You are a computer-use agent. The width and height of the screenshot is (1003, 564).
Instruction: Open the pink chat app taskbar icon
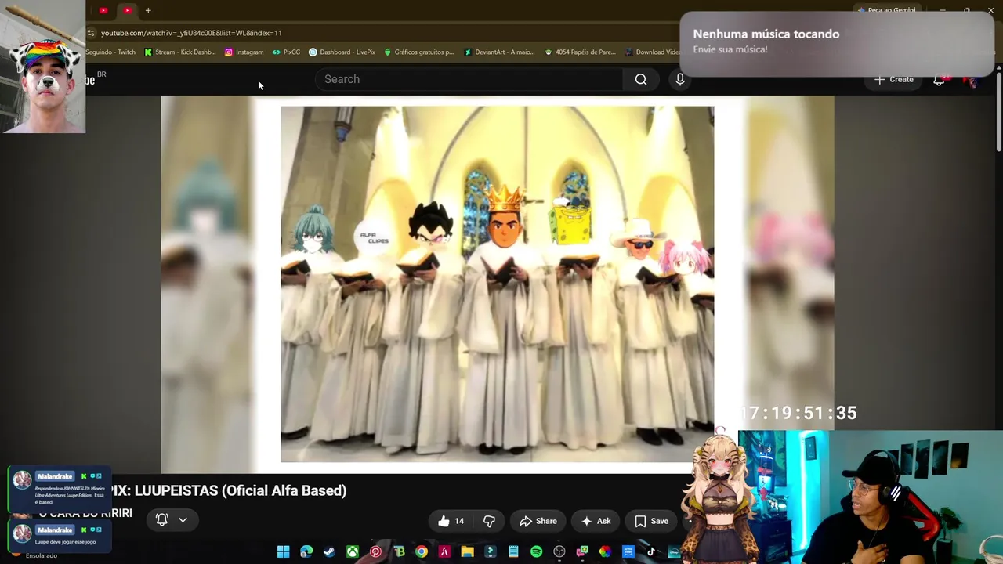coord(582,551)
